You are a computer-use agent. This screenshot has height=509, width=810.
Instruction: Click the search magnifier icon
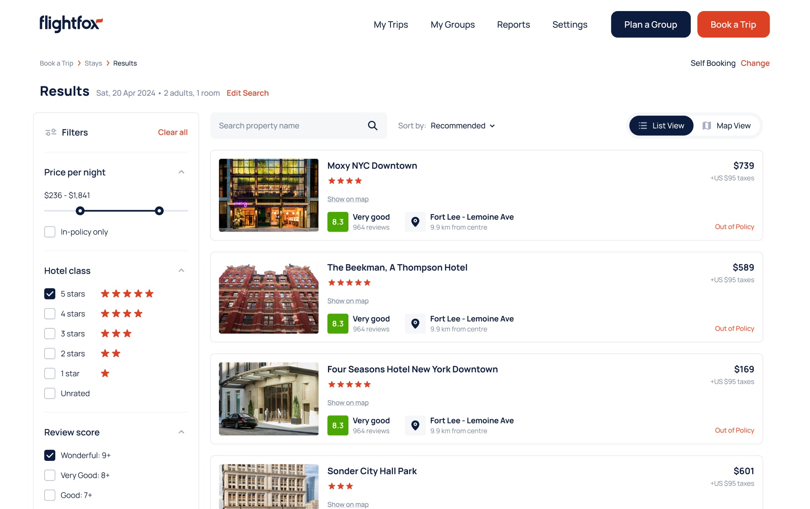click(373, 126)
